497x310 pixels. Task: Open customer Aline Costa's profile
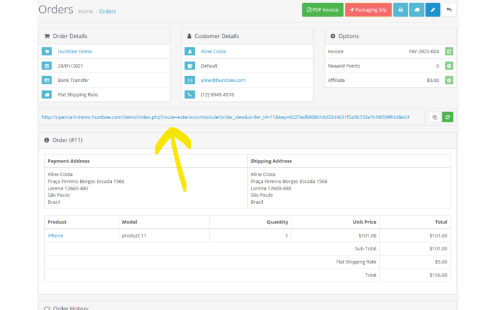(x=213, y=51)
